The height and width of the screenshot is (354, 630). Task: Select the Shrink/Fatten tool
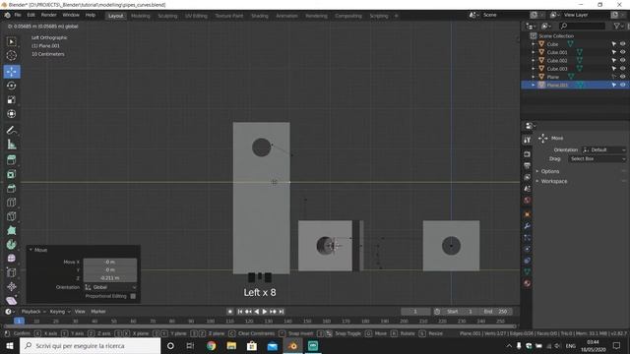point(12,286)
